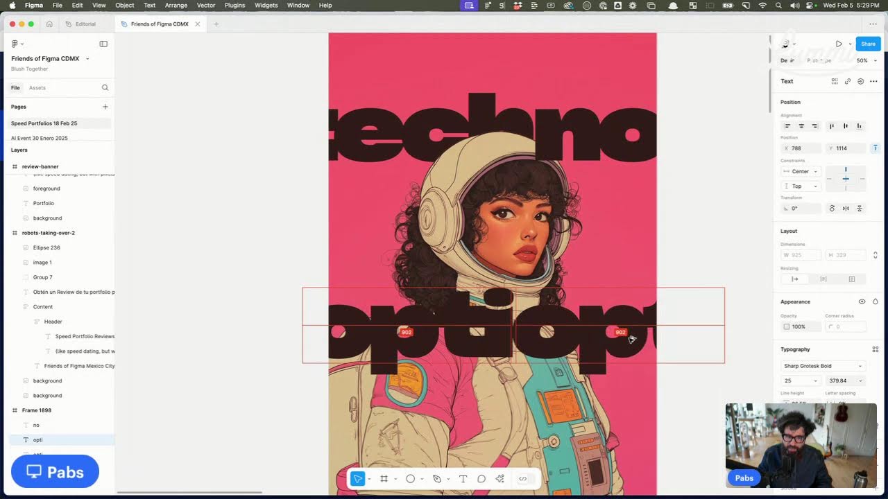Viewport: 888px width, 499px height.
Task: Open the Sharp Grotesk Bold font dropdown
Action: 823,366
